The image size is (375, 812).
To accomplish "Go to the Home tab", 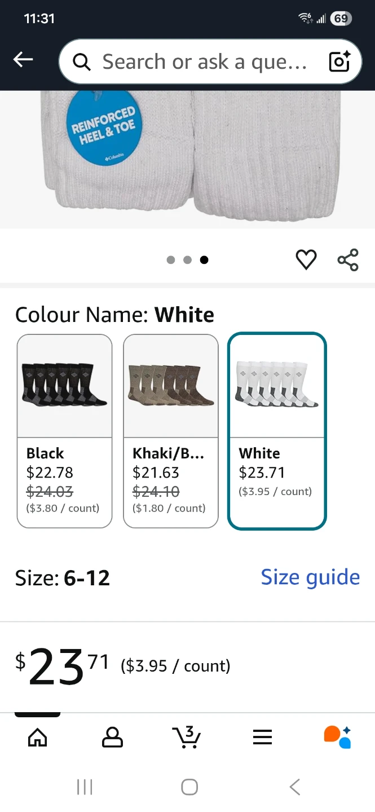I will coord(37,736).
